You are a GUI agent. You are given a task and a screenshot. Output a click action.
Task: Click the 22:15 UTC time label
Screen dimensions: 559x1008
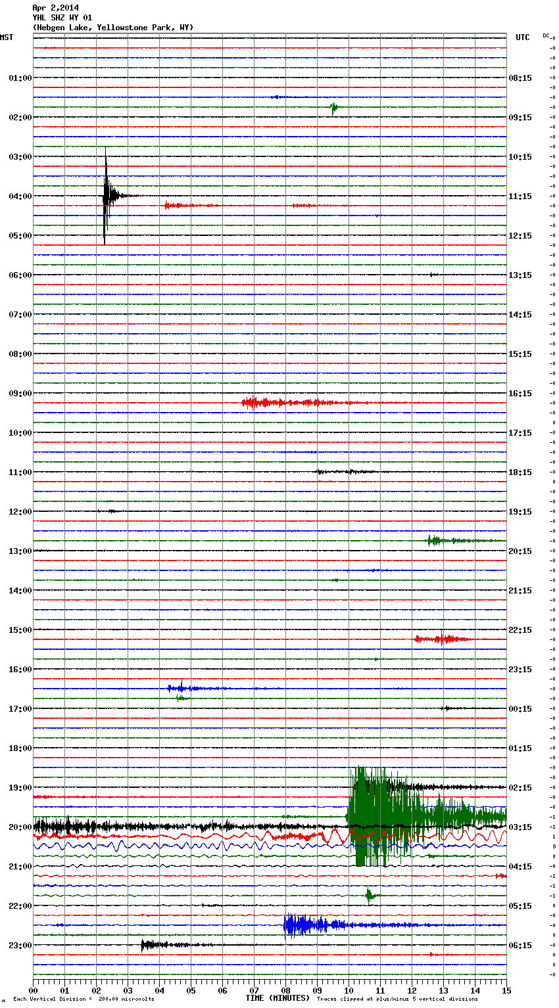pos(520,630)
